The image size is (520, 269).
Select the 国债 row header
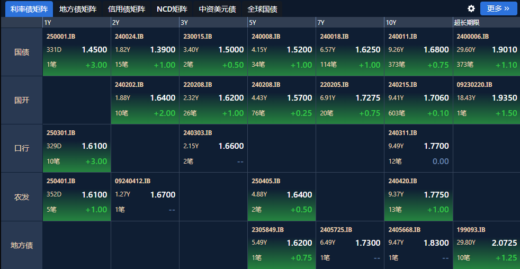click(22, 52)
